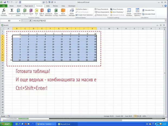The width and height of the screenshot is (168, 126).
Task: Click Remove Arrows
Action: 101,15
